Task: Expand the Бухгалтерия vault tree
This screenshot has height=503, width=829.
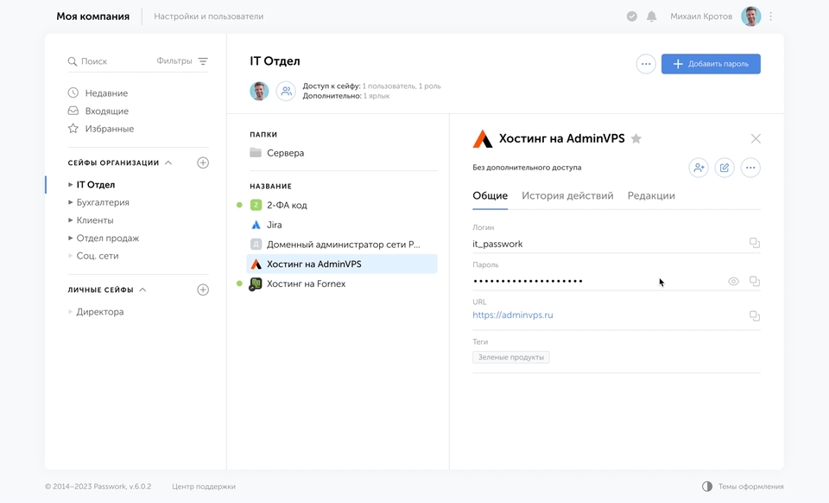Action: (x=71, y=202)
